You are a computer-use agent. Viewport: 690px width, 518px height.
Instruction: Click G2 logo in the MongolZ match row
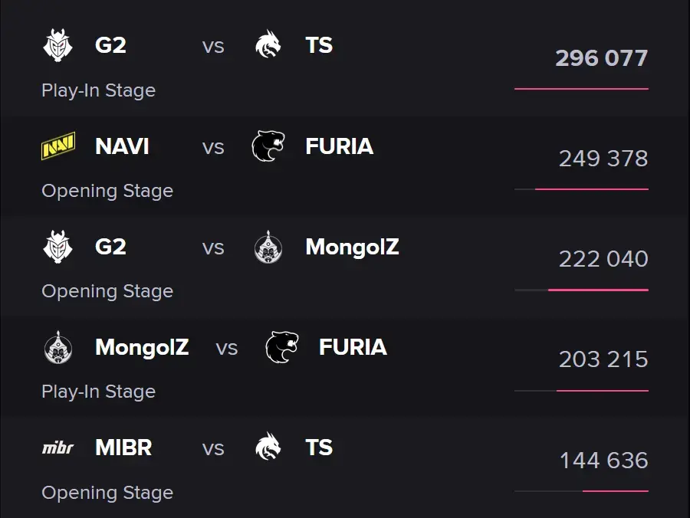click(x=58, y=247)
